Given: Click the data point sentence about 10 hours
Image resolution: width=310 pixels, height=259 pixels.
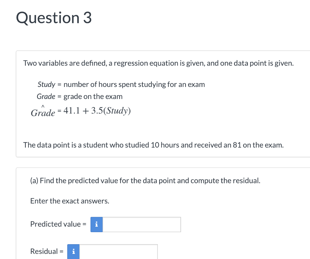Looking at the screenshot, I should tap(153, 145).
